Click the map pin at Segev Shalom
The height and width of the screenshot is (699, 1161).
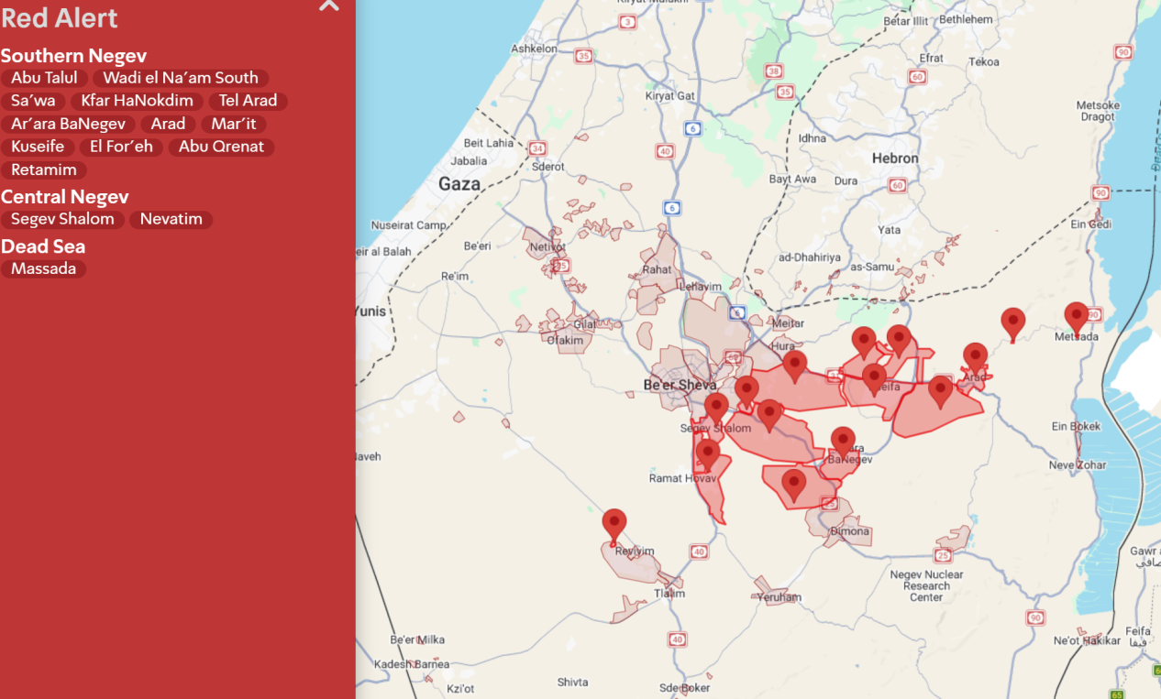717,410
